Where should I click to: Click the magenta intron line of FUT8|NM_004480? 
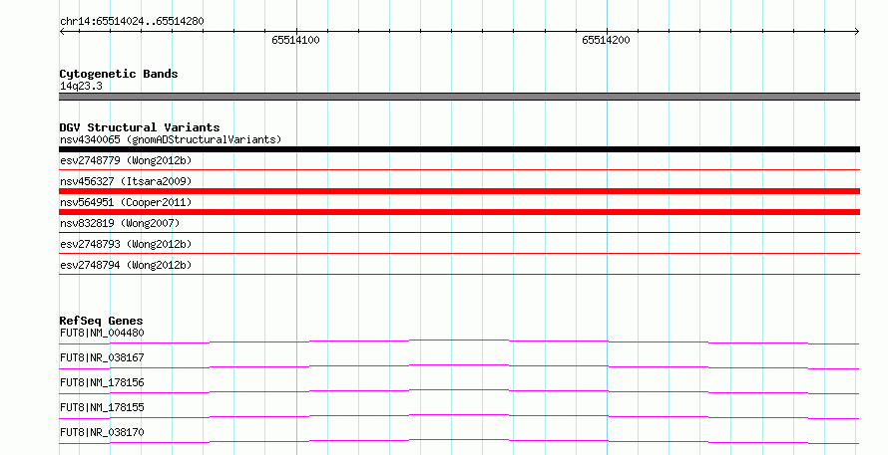pyautogui.click(x=459, y=341)
